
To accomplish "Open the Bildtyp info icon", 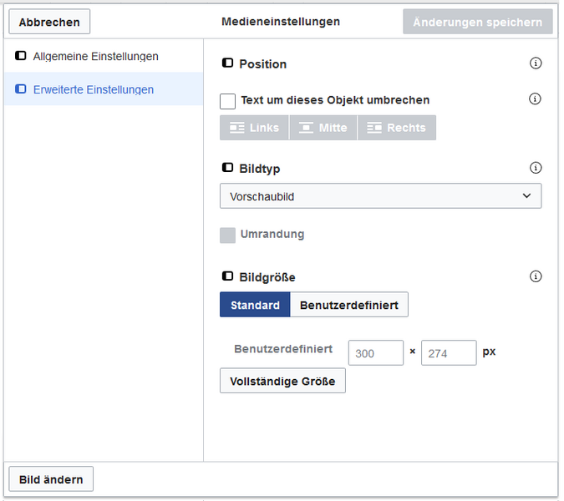I will pyautogui.click(x=536, y=168).
